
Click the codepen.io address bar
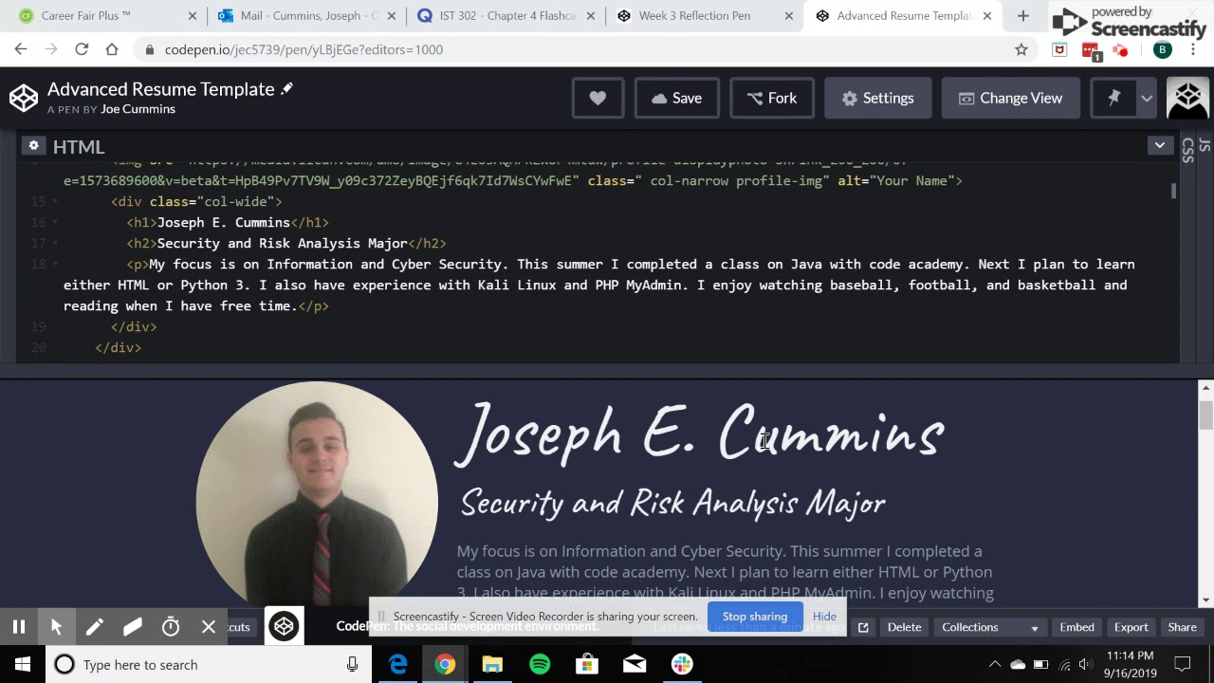[585, 49]
